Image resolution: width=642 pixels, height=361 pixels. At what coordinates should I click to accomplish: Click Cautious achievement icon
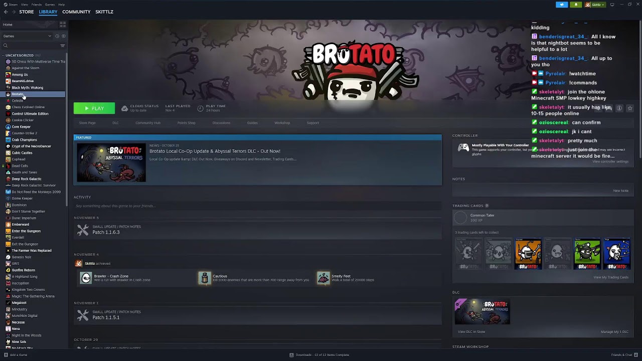click(x=204, y=278)
